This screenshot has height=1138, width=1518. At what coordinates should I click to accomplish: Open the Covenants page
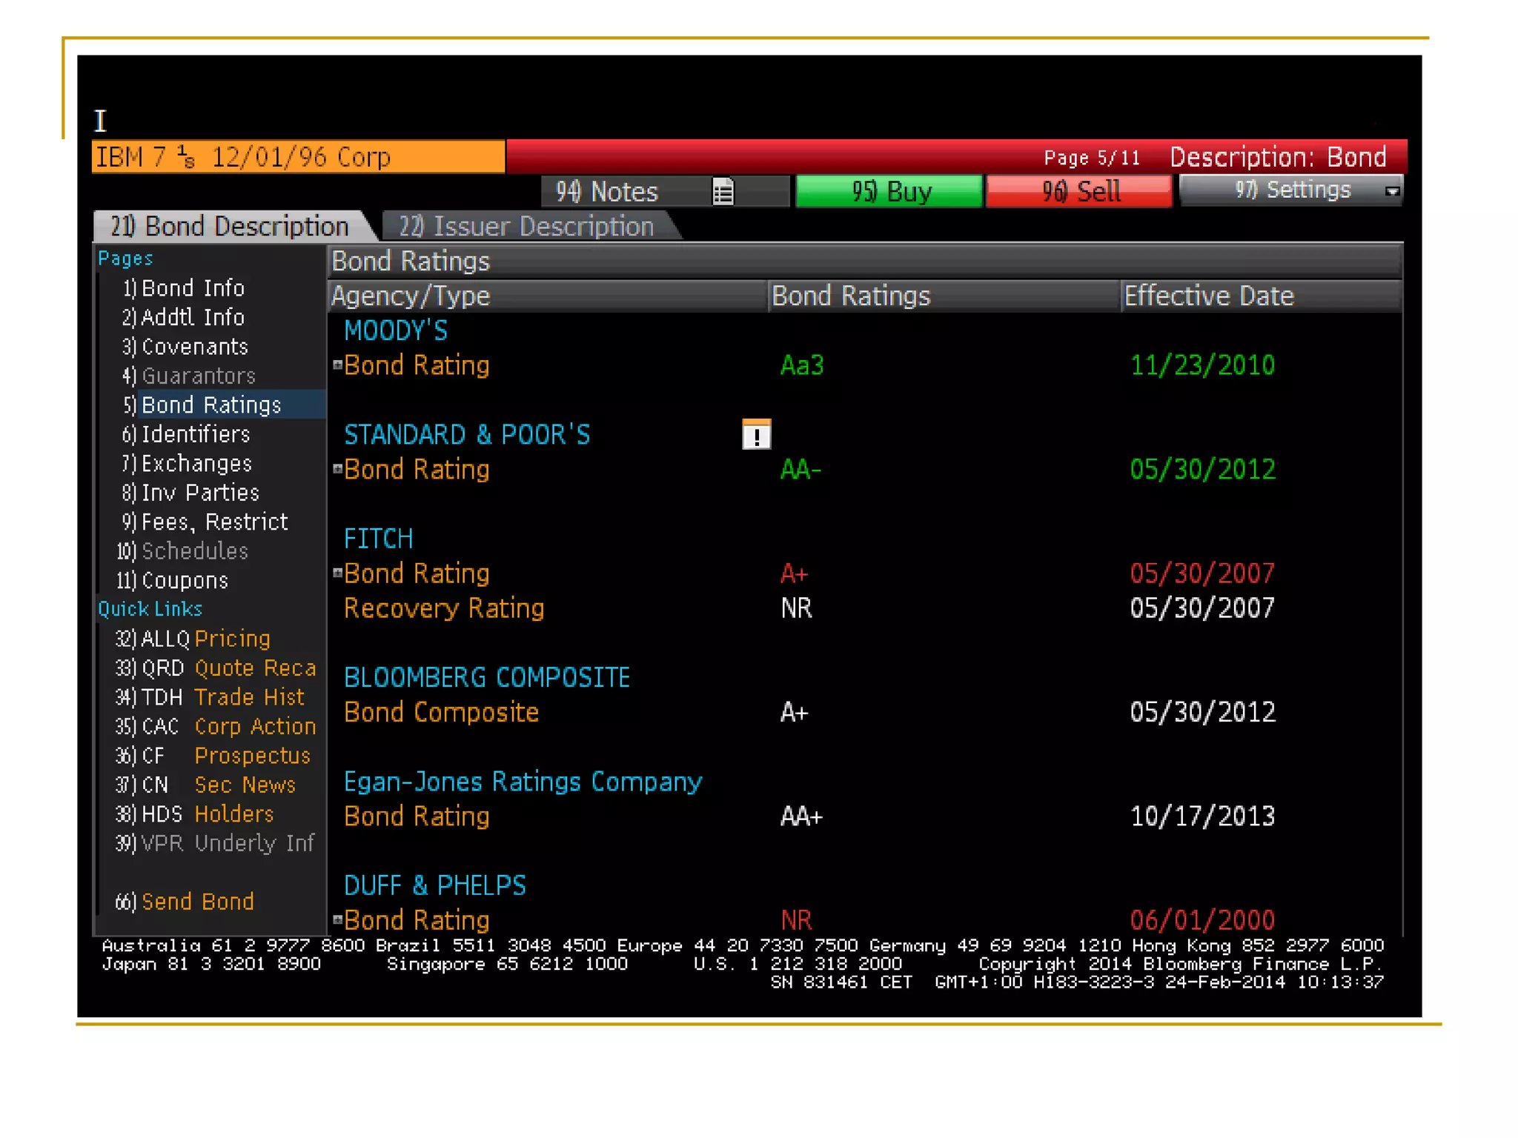[x=194, y=347]
